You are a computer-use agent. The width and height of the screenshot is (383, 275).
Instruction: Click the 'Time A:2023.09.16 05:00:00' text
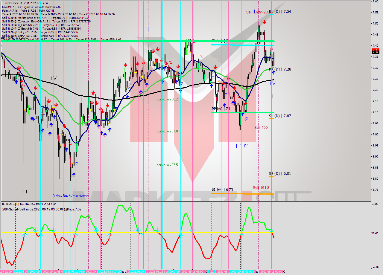[20, 14]
